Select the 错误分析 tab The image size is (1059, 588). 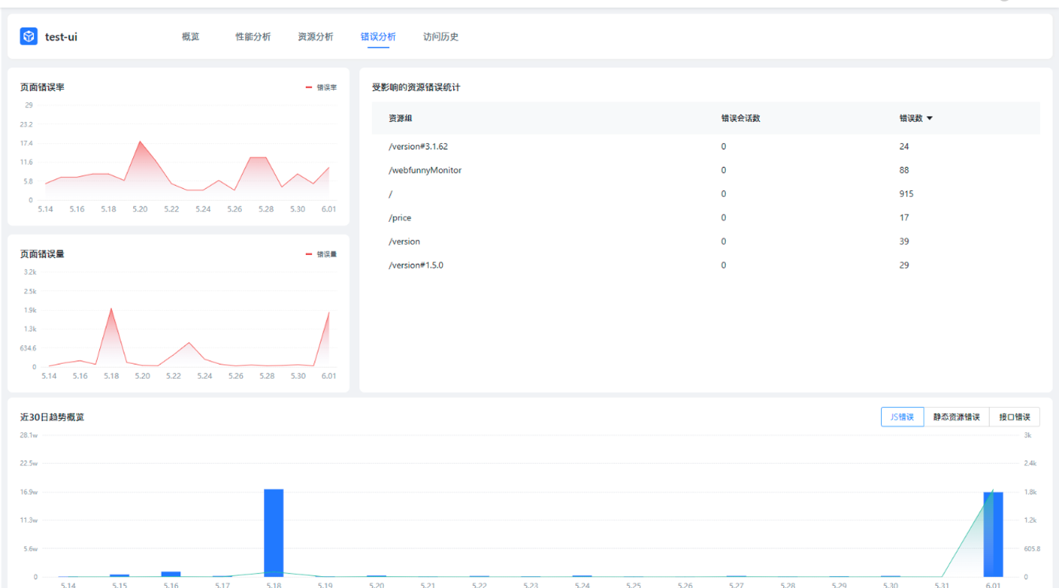pyautogui.click(x=378, y=37)
